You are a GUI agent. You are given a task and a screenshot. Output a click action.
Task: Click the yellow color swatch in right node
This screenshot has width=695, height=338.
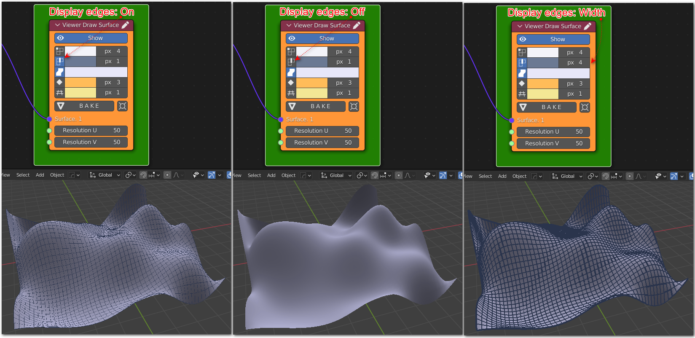point(543,94)
